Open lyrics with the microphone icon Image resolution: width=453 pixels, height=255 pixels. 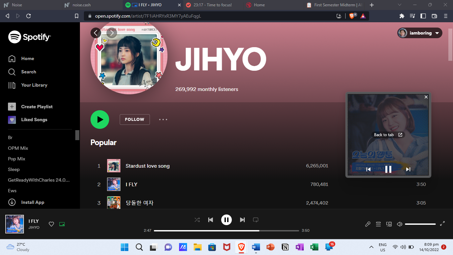click(368, 224)
